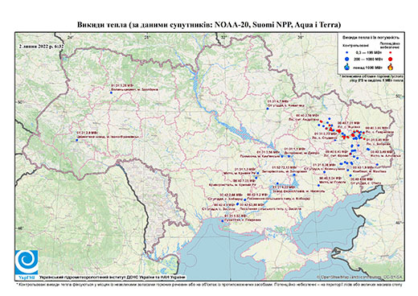The image size is (418, 296).
Task: Select the blue marker at Zaporizhstal, Zaporizhzhia
Action: click(294, 175)
